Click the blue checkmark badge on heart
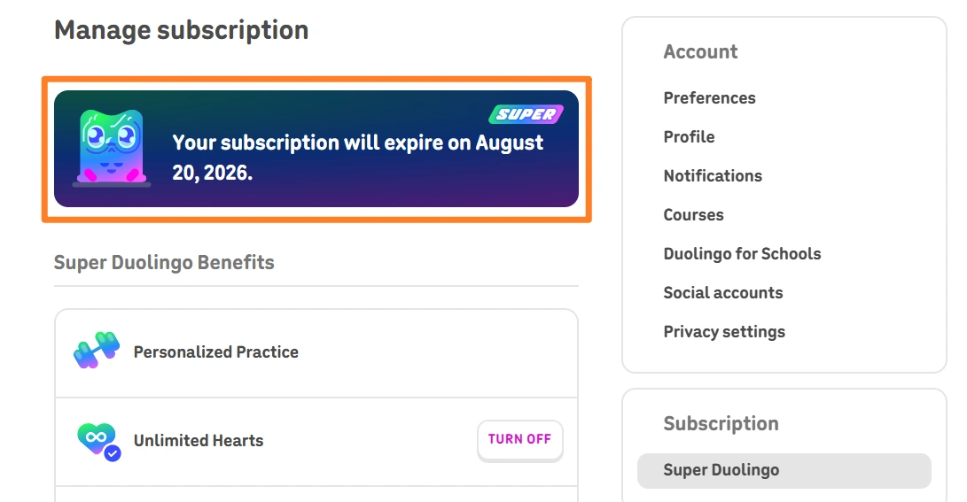The image size is (967, 502). tap(113, 454)
